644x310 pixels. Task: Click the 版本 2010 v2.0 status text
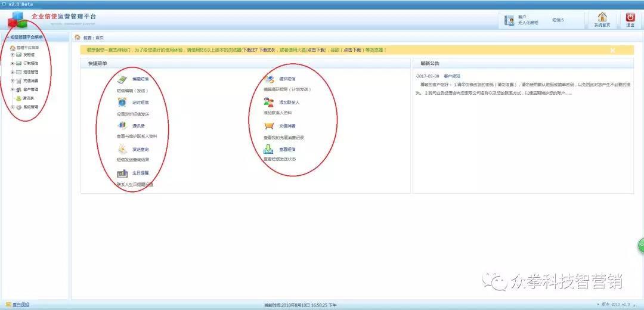pos(615,304)
